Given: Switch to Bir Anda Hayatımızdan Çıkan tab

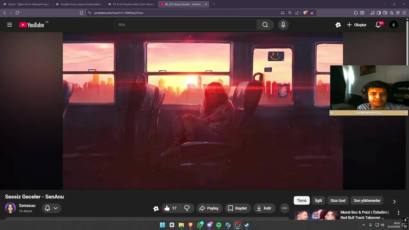Looking at the screenshot, I should (131, 4).
